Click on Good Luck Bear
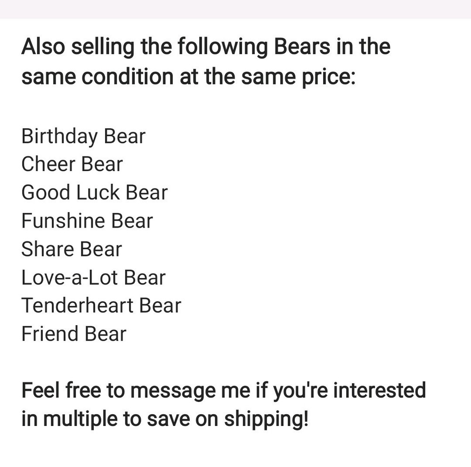 (94, 193)
